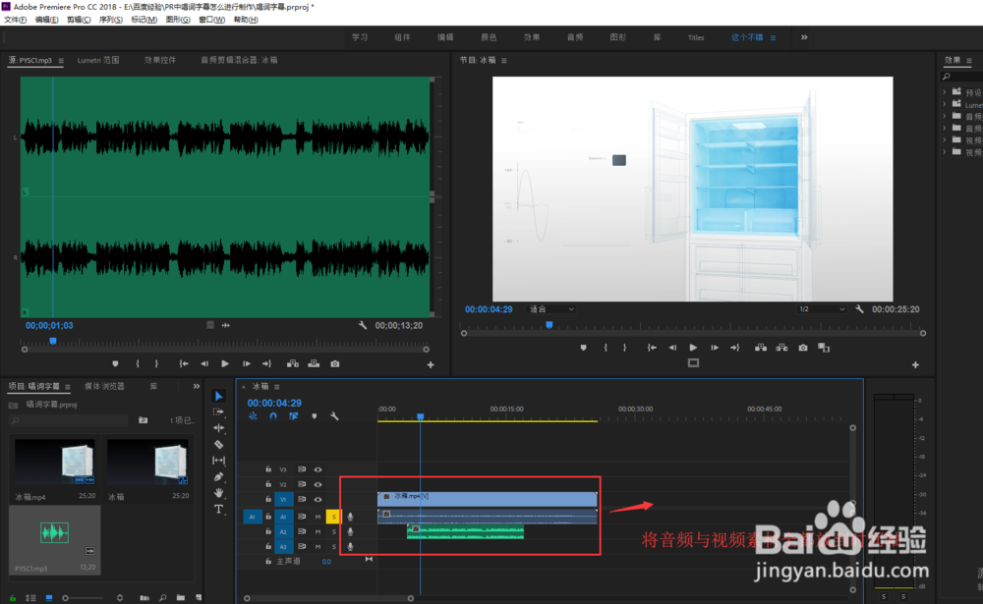Screen dimensions: 983x604
Task: Toggle V2 track output eye
Action: pos(318,484)
